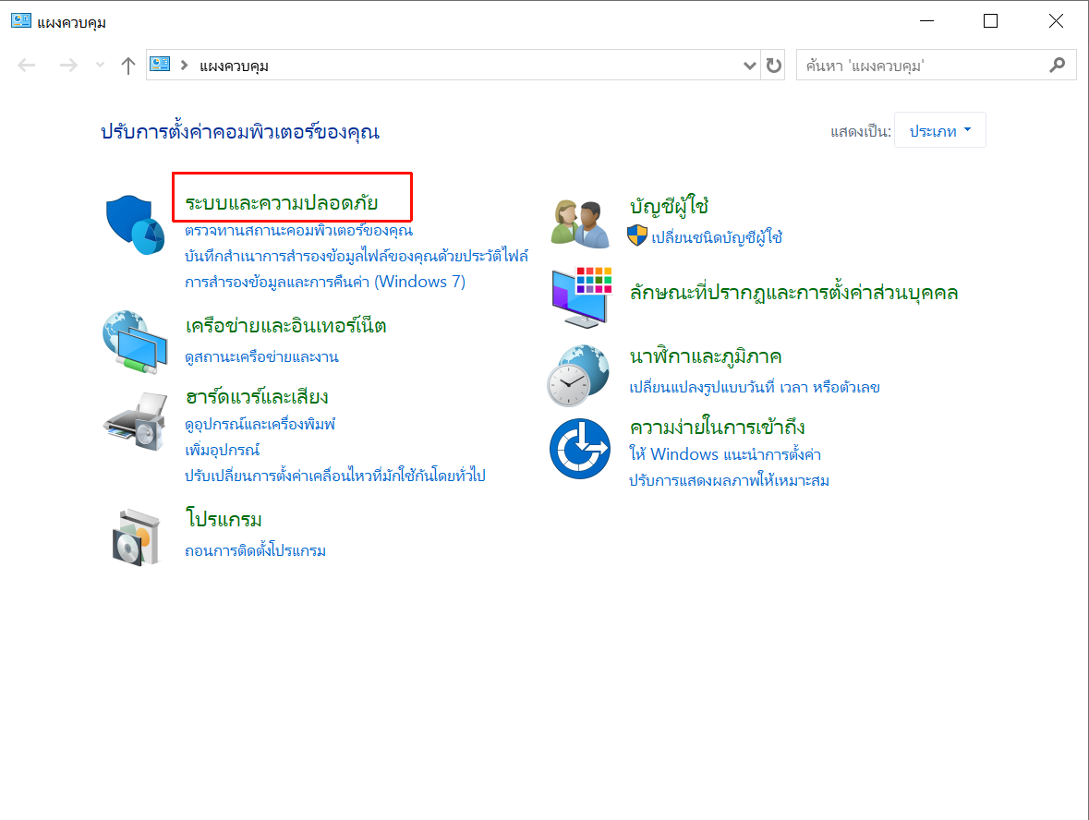Click the แผงควบคุม breadcrumb in address bar
Viewport: 1089px width, 820px height.
(x=234, y=66)
